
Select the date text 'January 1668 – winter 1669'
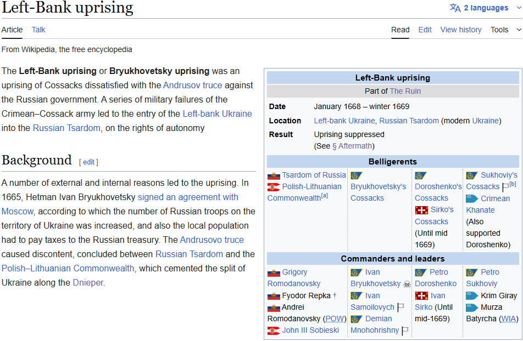(361, 106)
